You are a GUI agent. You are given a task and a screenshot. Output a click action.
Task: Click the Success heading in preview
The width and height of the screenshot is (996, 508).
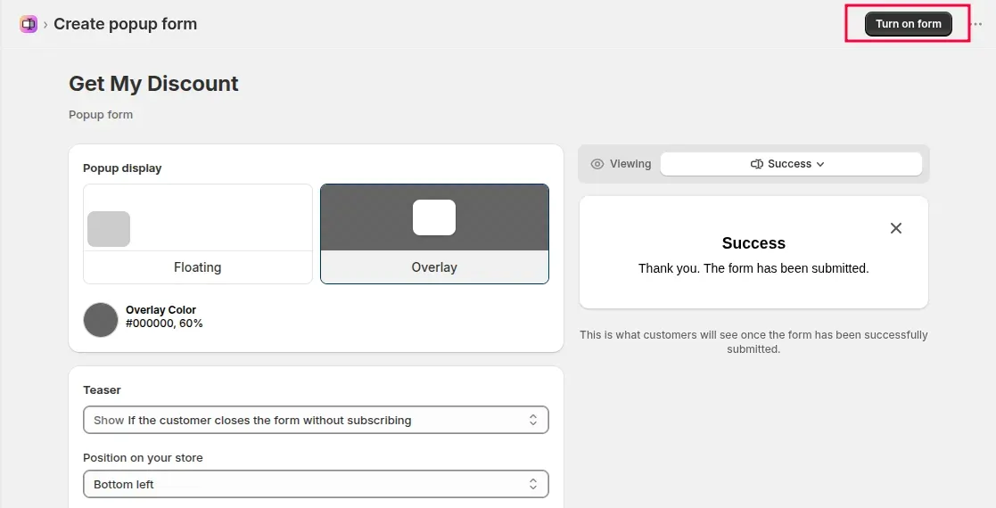tap(753, 243)
